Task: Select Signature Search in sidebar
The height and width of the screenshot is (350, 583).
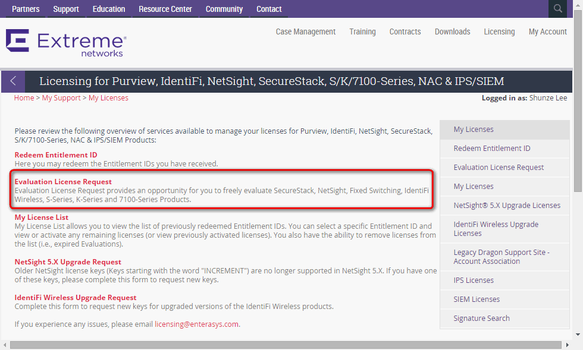Action: coord(504,318)
